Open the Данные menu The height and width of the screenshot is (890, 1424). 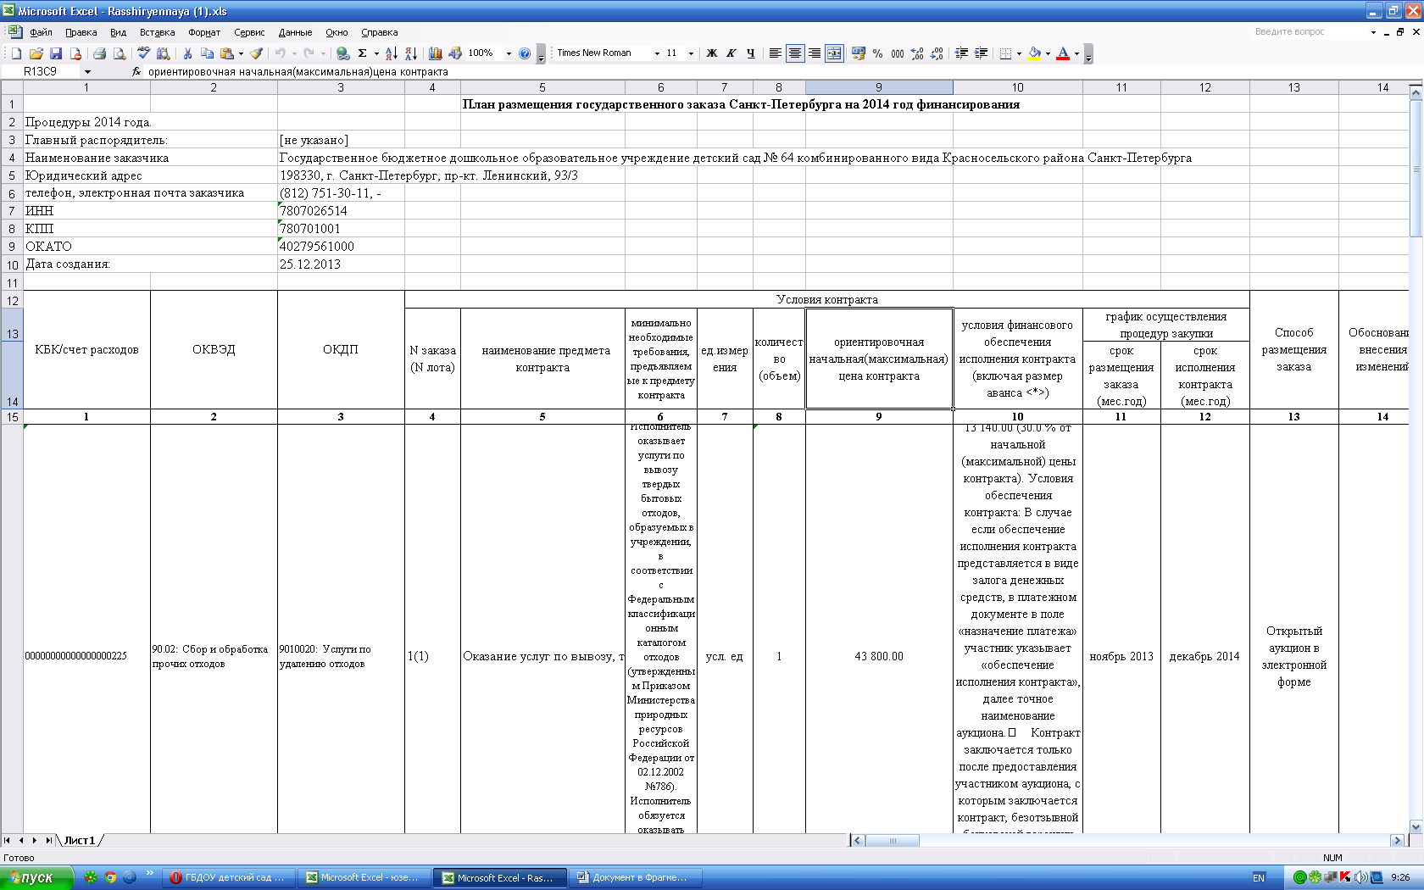point(295,32)
